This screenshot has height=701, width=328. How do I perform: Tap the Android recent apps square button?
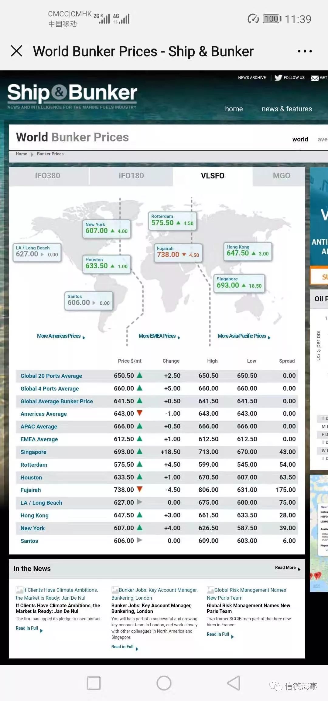point(94,683)
